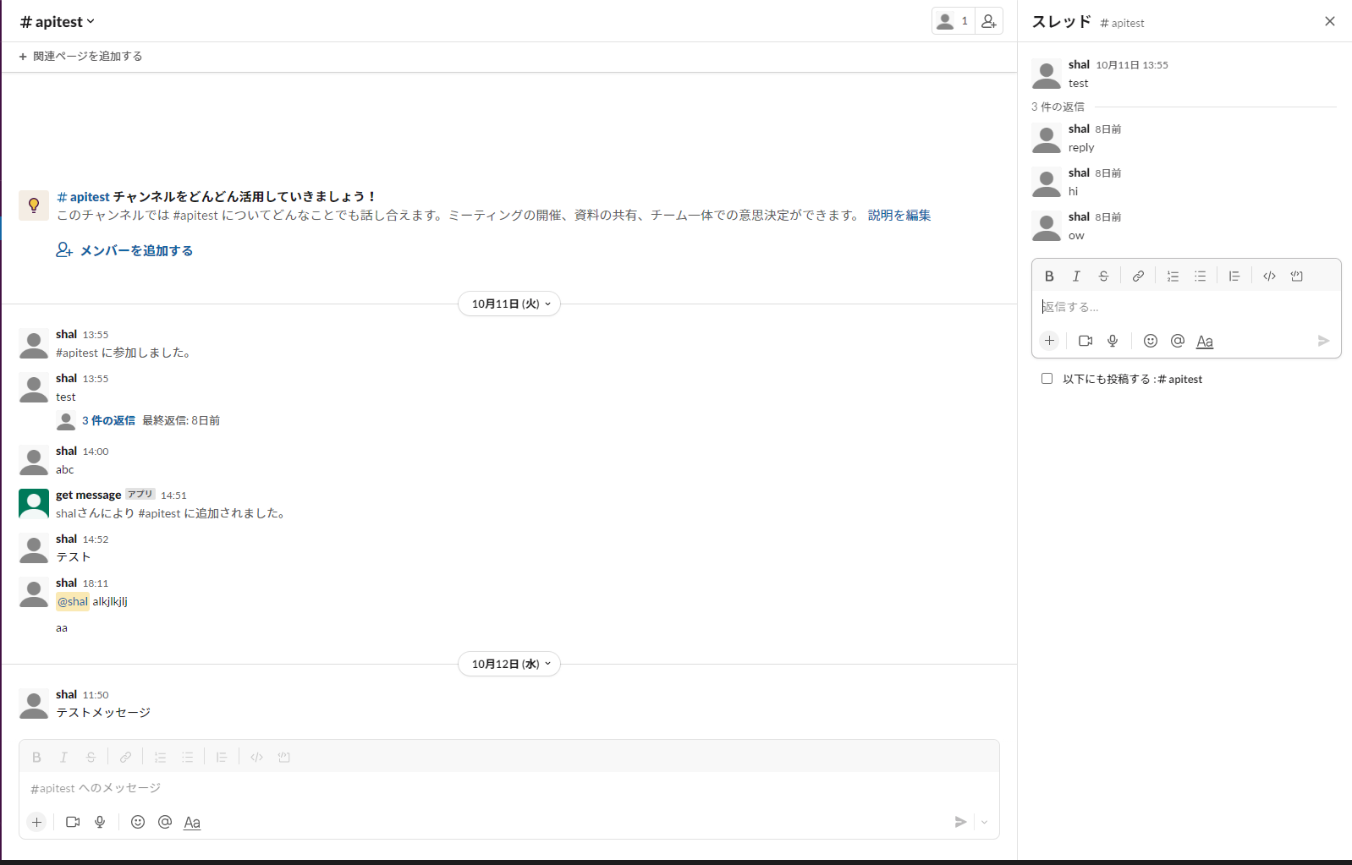Focus the #apitest message input field

[x=508, y=789]
